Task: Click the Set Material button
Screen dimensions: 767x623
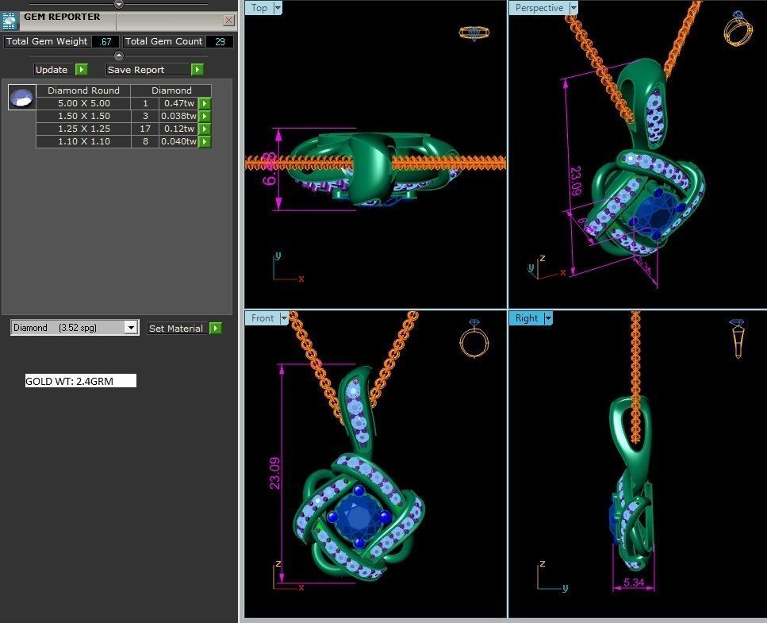Action: coord(177,329)
